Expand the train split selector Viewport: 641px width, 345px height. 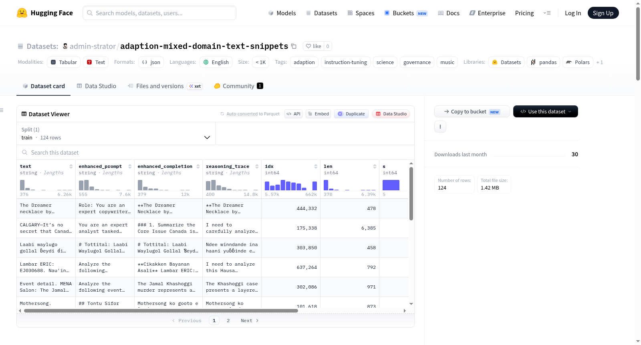(x=116, y=133)
